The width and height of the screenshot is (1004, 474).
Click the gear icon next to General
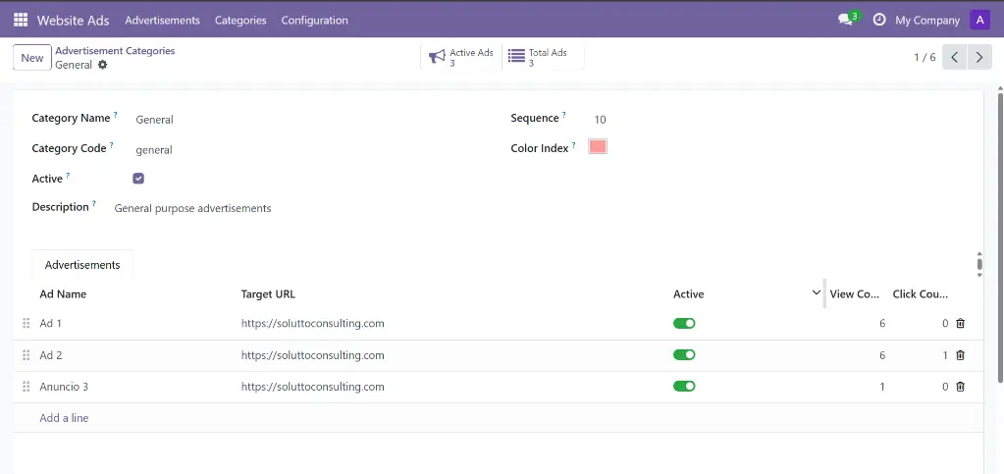(103, 65)
